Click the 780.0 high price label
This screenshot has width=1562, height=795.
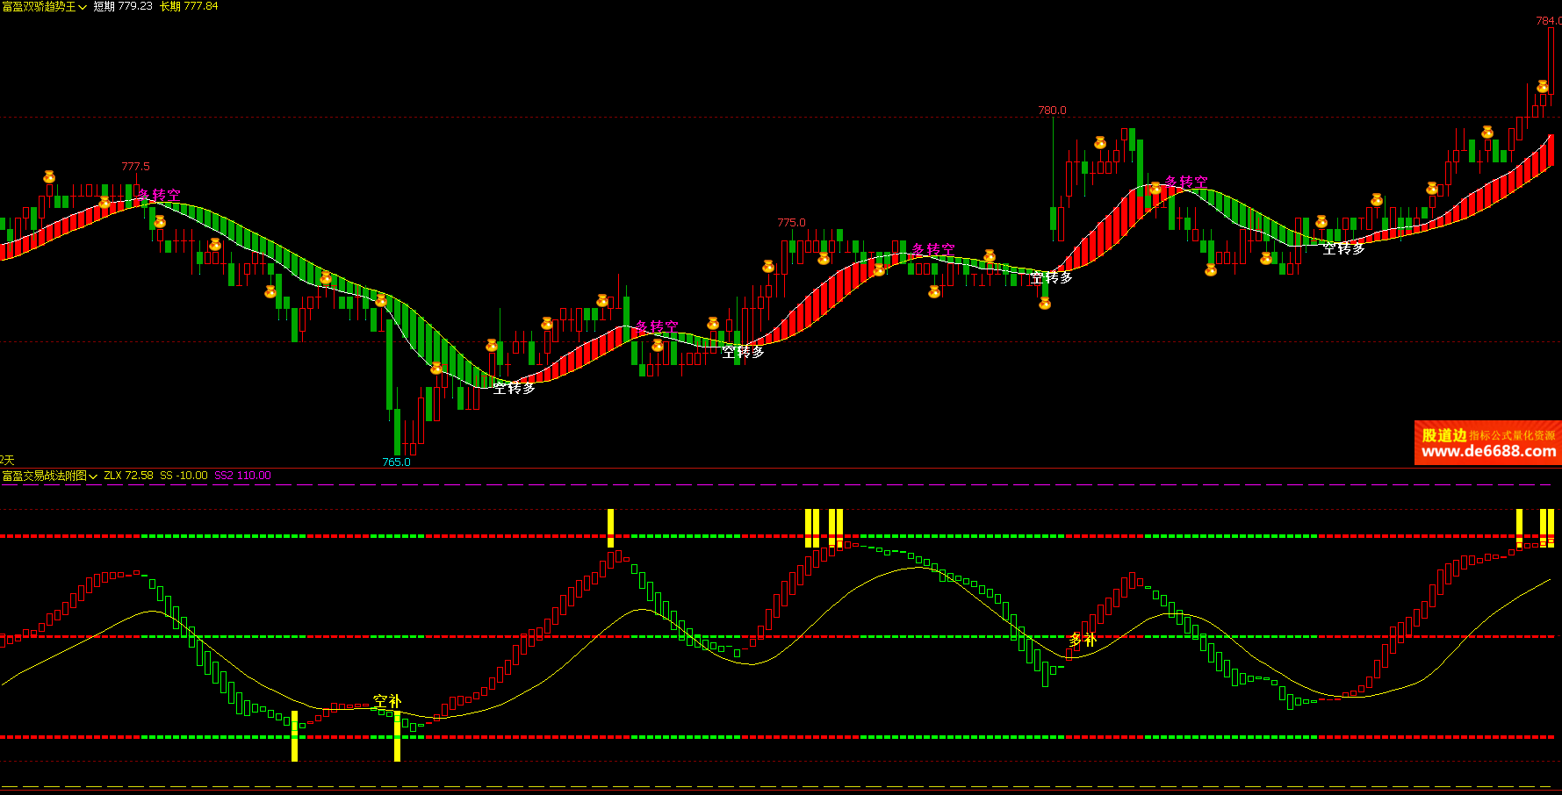[x=1052, y=111]
